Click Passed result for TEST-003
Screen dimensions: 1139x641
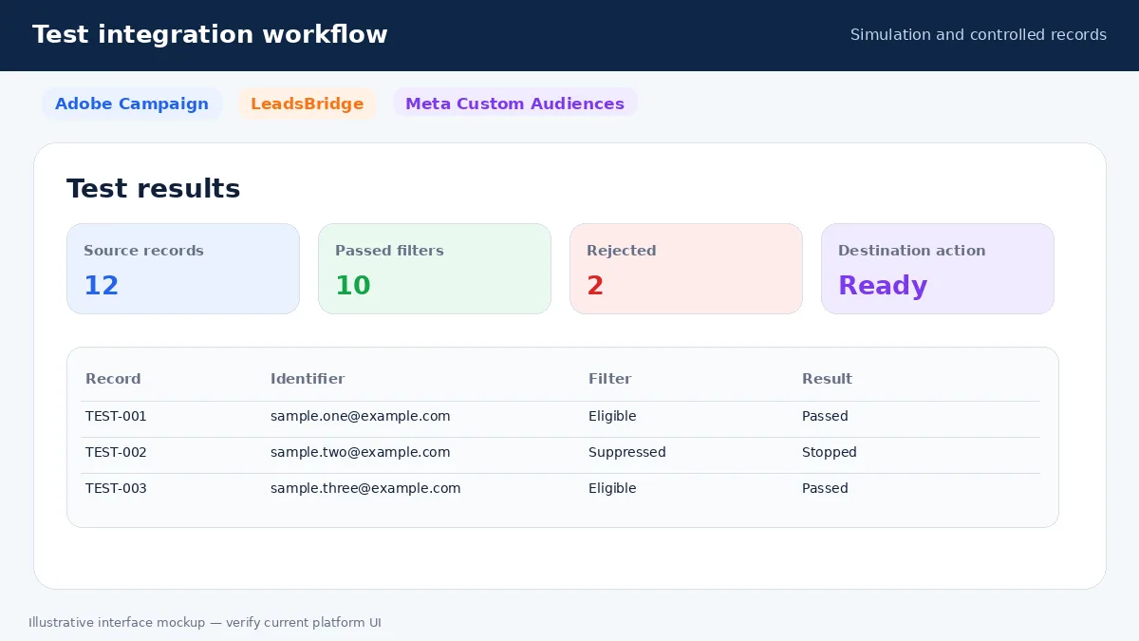[825, 488]
